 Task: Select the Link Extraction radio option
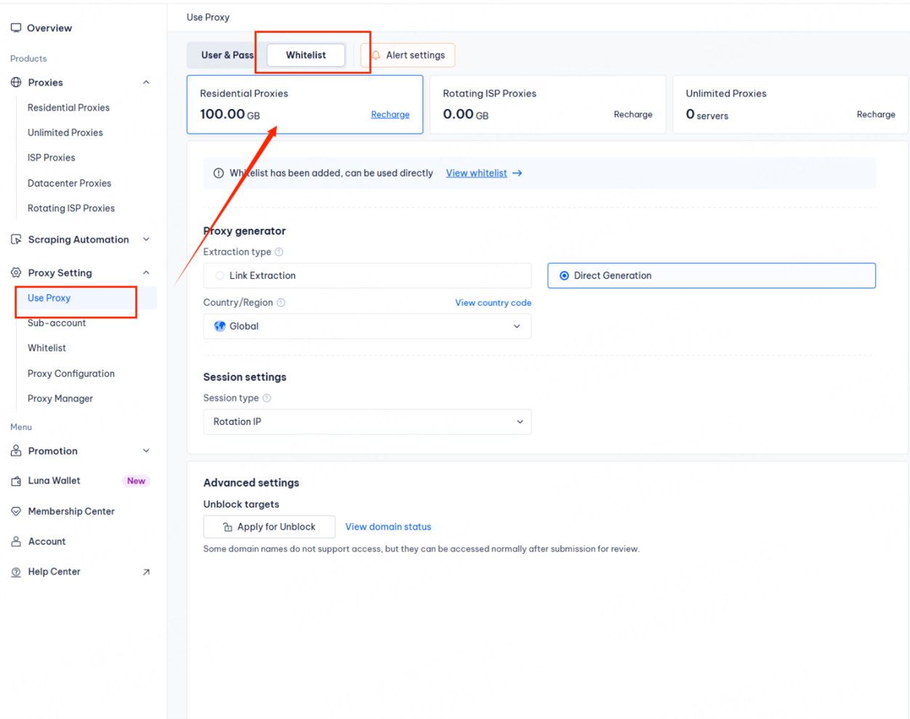tap(220, 276)
